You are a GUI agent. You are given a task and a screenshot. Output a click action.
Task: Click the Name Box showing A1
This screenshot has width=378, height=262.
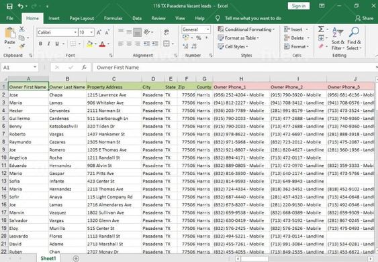(x=19, y=68)
